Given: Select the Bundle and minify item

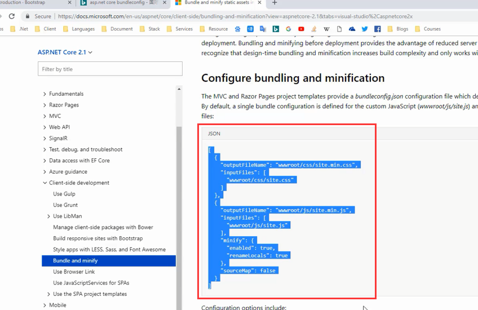Looking at the screenshot, I should (x=109, y=260).
